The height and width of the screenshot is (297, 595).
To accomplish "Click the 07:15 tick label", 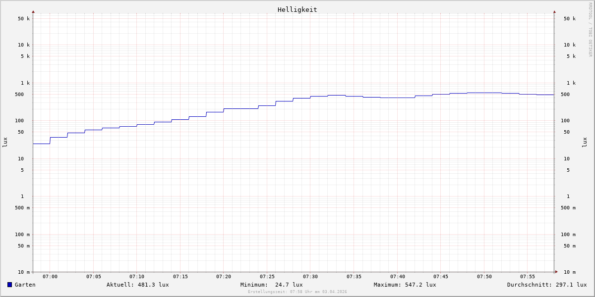I will click(x=180, y=277).
